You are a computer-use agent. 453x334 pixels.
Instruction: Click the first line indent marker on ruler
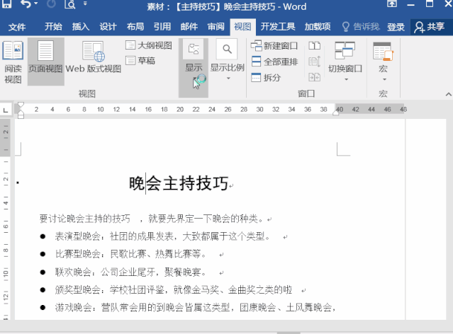click(x=21, y=105)
